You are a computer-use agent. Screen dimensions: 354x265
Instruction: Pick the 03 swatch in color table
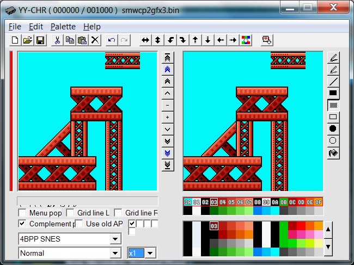coord(214,226)
